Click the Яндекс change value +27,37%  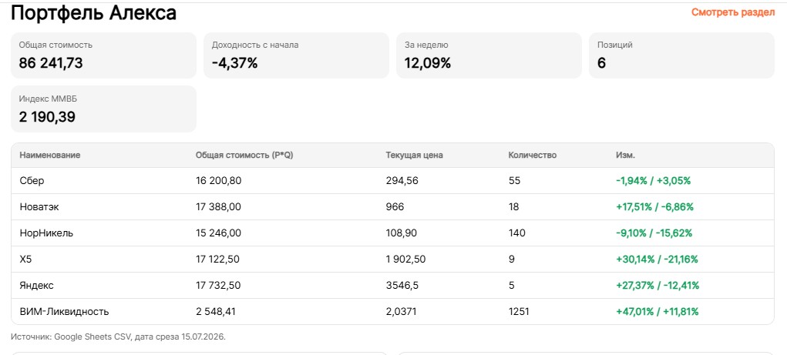(635, 285)
